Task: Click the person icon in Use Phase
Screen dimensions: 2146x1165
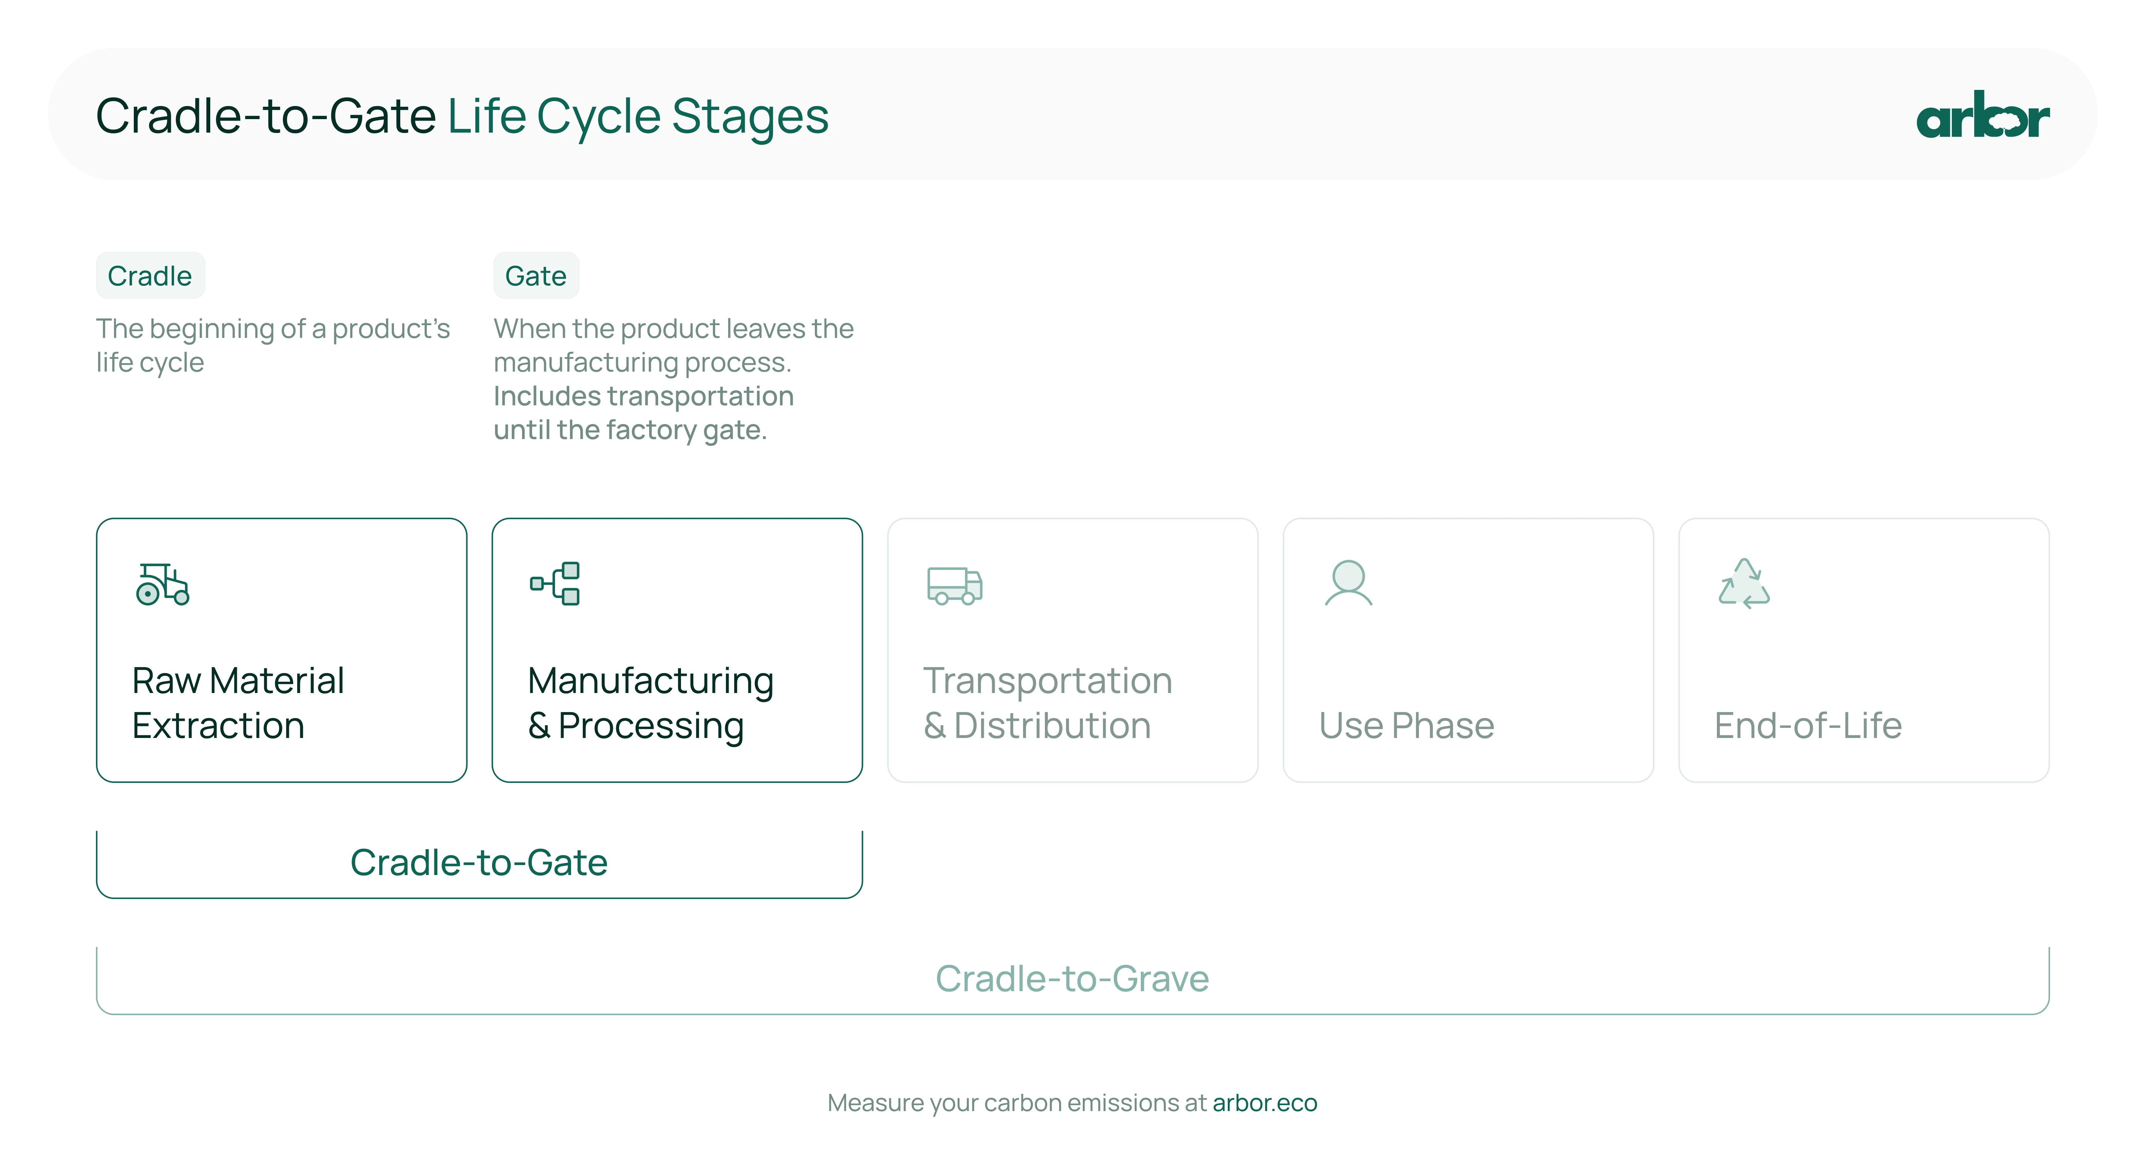Action: point(1348,583)
